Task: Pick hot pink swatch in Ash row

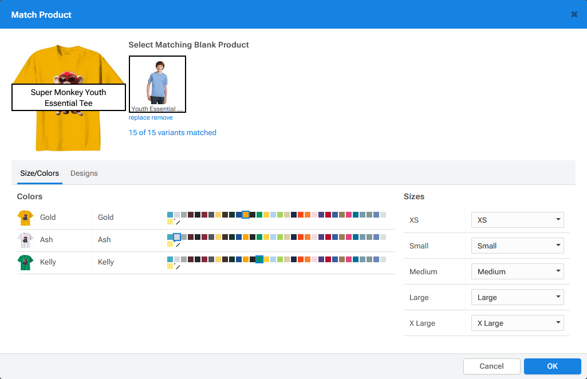Action: 349,237
